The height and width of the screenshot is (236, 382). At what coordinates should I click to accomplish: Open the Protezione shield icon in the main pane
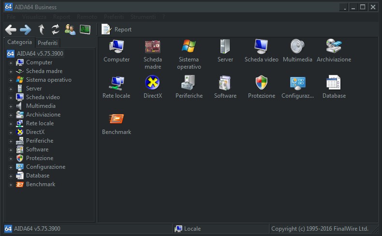pos(262,83)
